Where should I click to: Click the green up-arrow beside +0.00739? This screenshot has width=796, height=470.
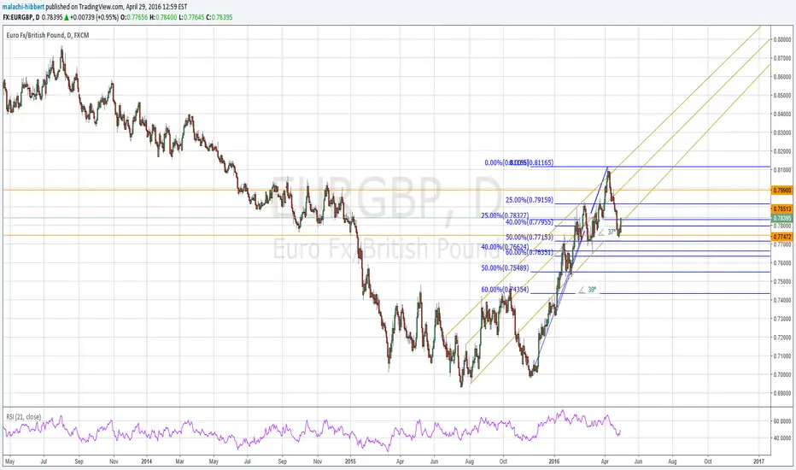pos(66,17)
